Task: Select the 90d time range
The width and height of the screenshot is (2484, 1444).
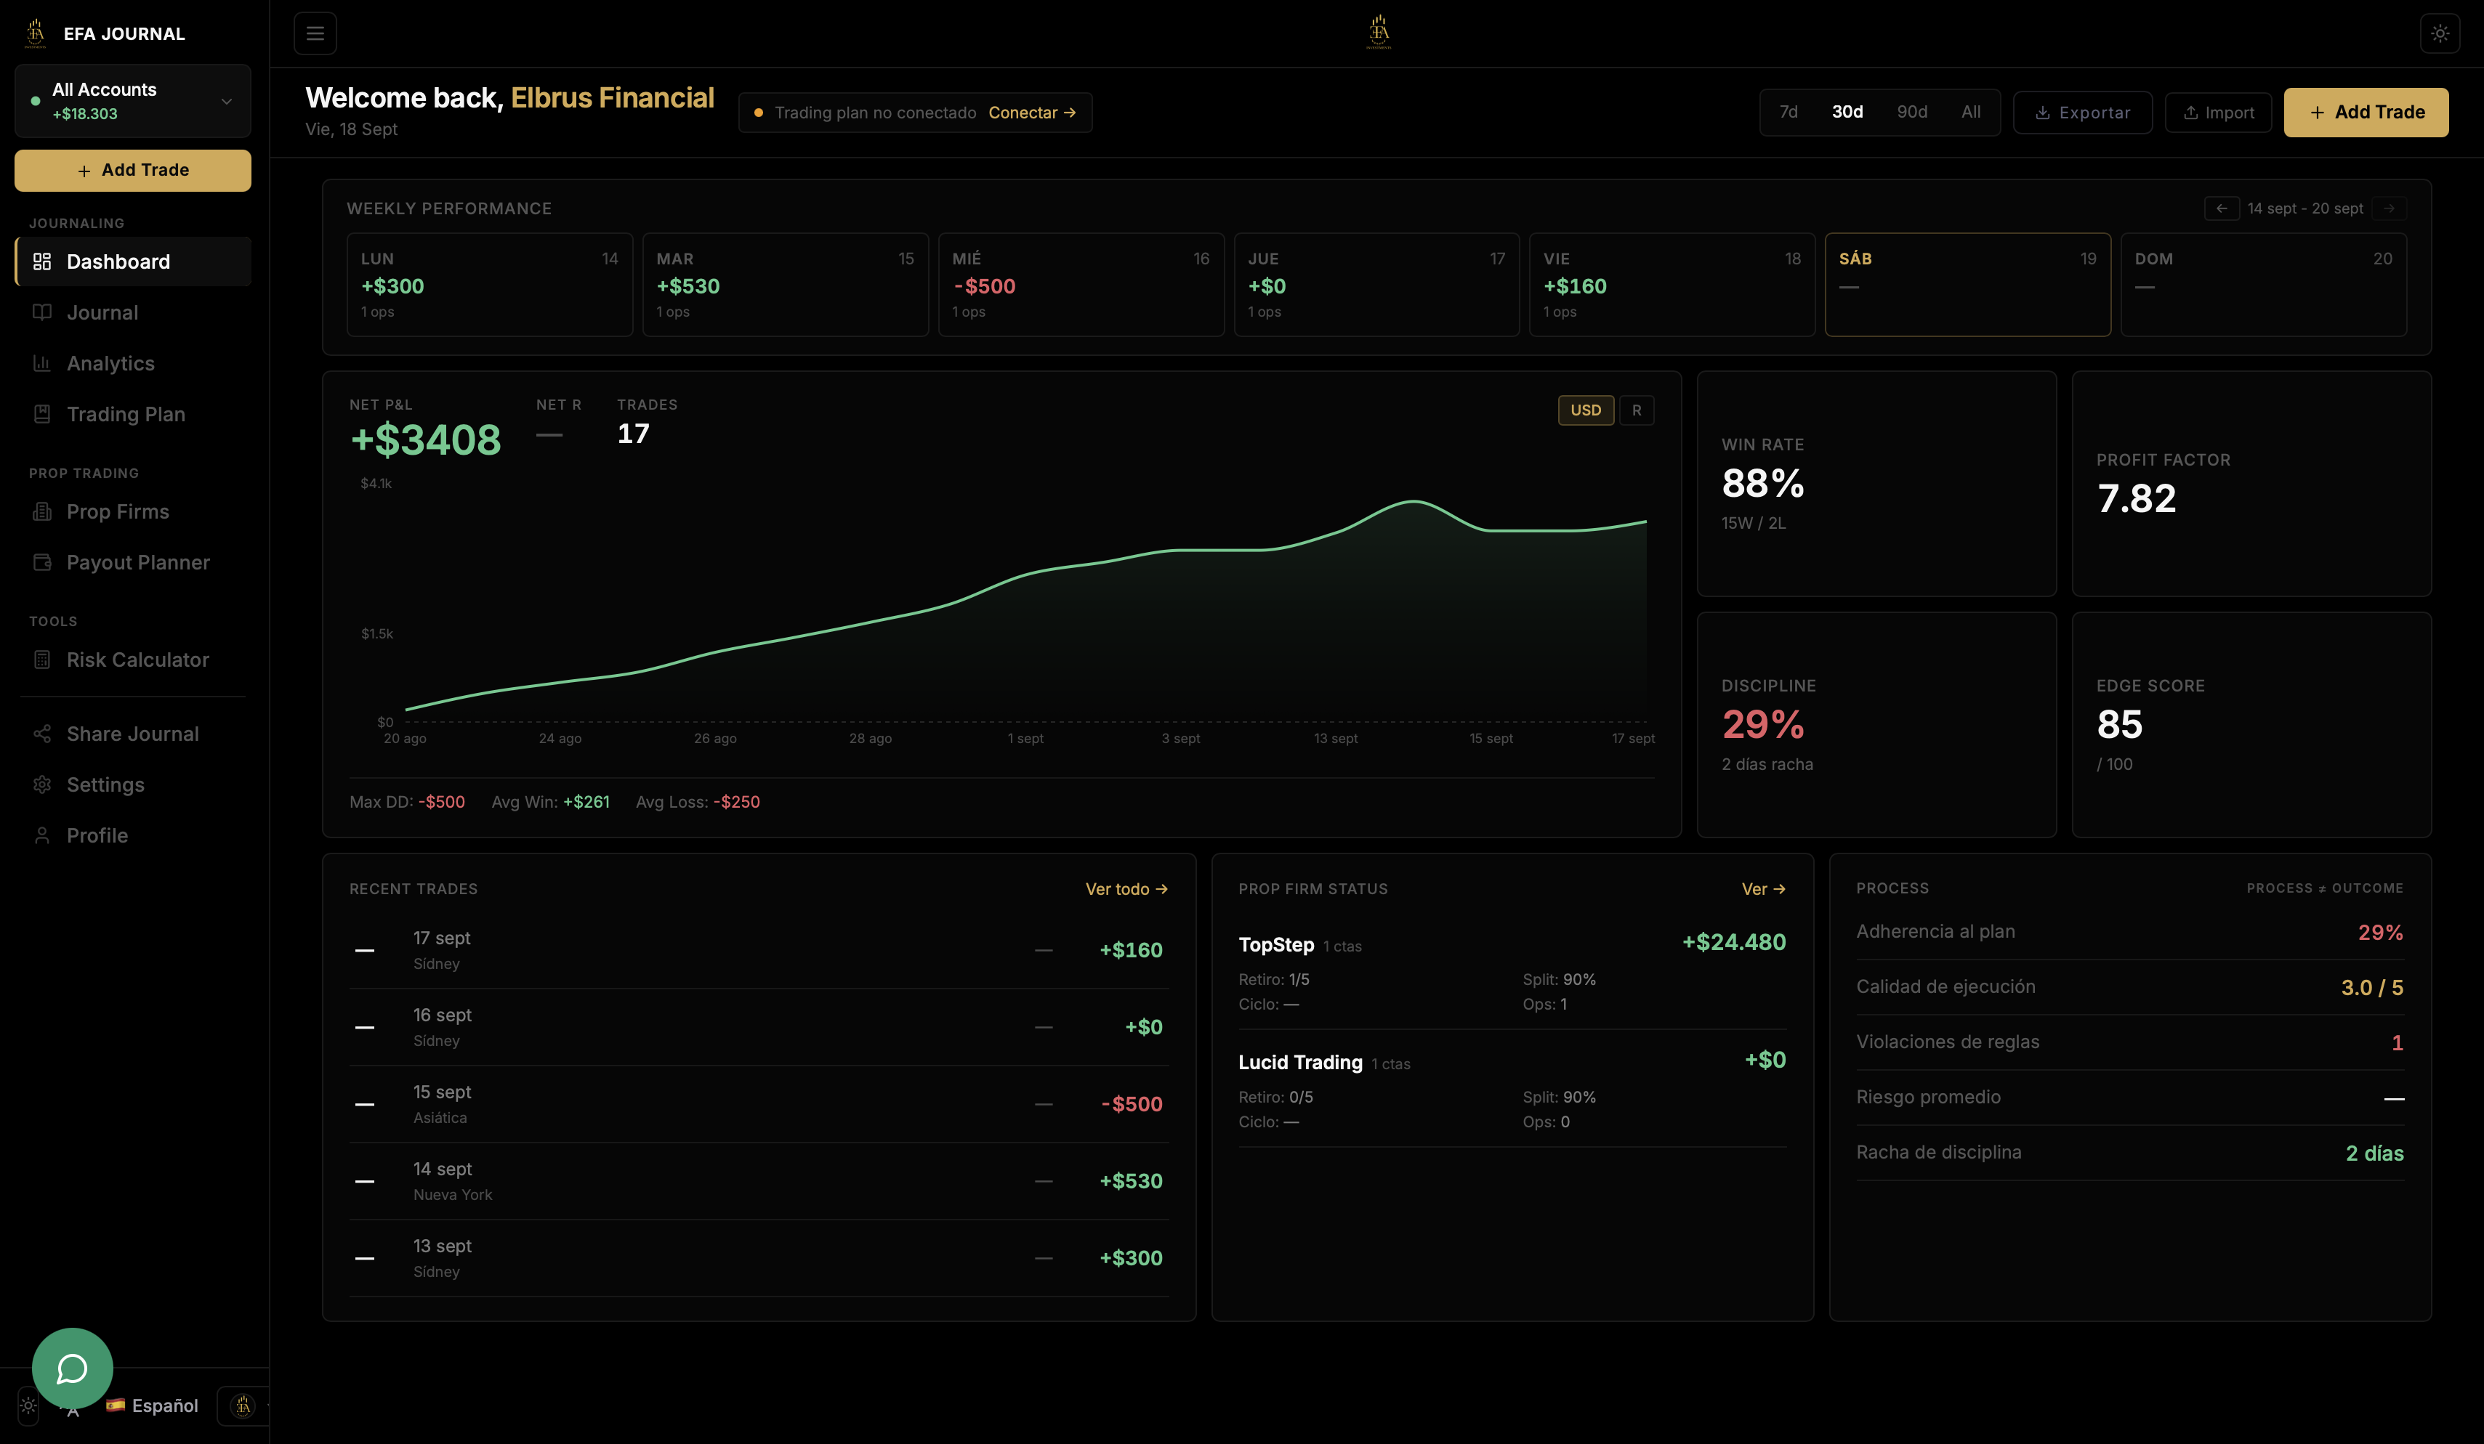Action: point(1912,113)
